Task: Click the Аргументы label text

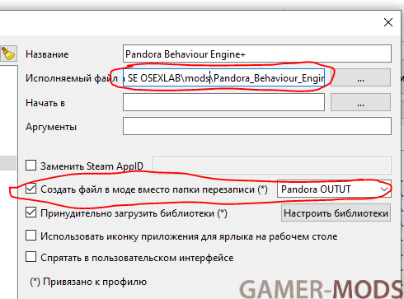Action: click(x=51, y=127)
